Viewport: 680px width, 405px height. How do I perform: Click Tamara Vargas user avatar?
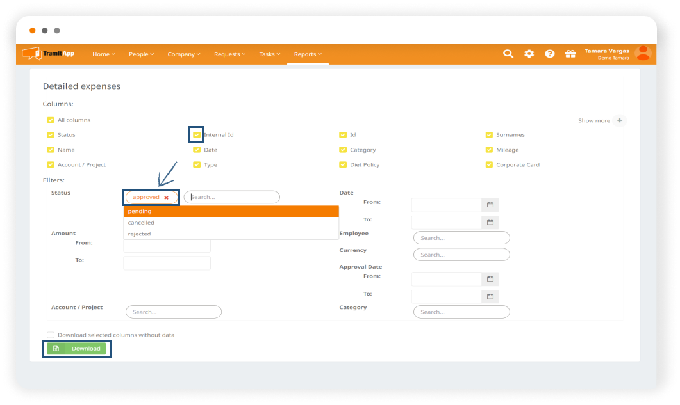tap(642, 54)
